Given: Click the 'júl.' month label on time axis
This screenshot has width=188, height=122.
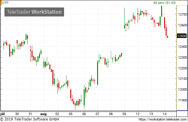Looking at the screenshot, I should [x=3, y=114].
